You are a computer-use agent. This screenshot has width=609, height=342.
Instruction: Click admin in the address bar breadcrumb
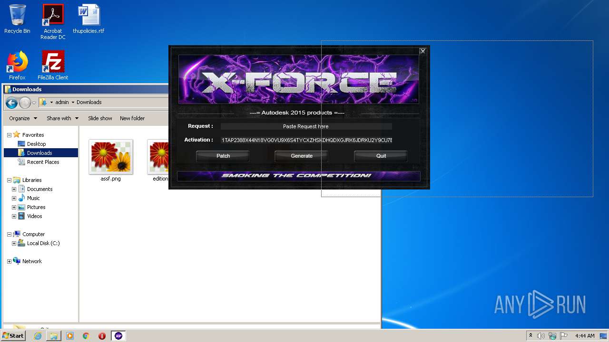click(x=62, y=102)
